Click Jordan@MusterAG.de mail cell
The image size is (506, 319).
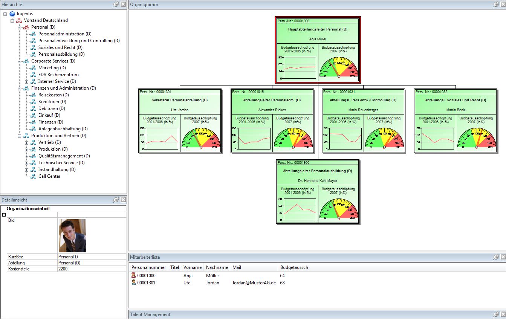click(254, 282)
